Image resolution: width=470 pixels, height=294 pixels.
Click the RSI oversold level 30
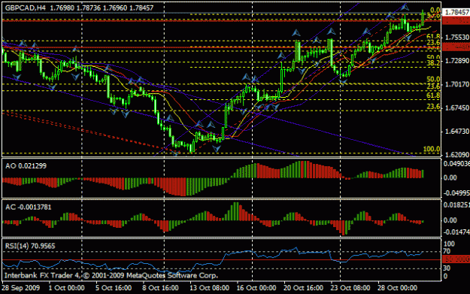pos(447,268)
